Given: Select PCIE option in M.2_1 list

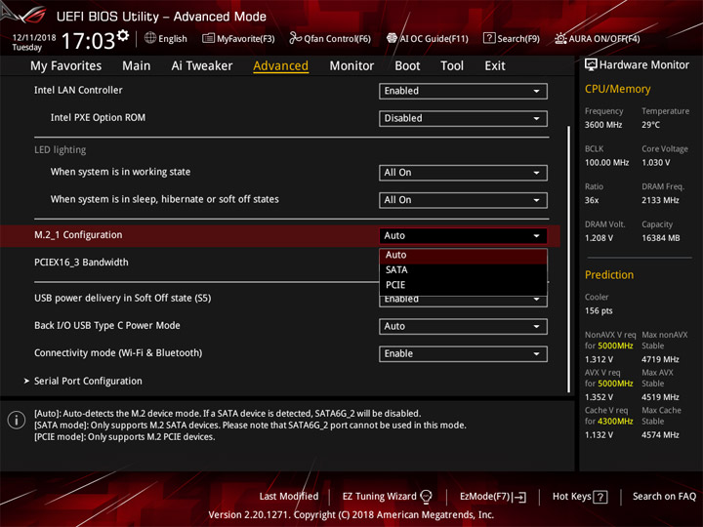Looking at the screenshot, I should click(x=463, y=285).
